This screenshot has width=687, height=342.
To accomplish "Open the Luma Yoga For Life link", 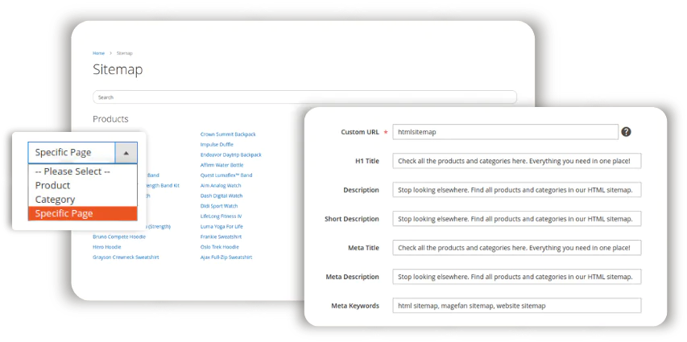I will (x=221, y=226).
